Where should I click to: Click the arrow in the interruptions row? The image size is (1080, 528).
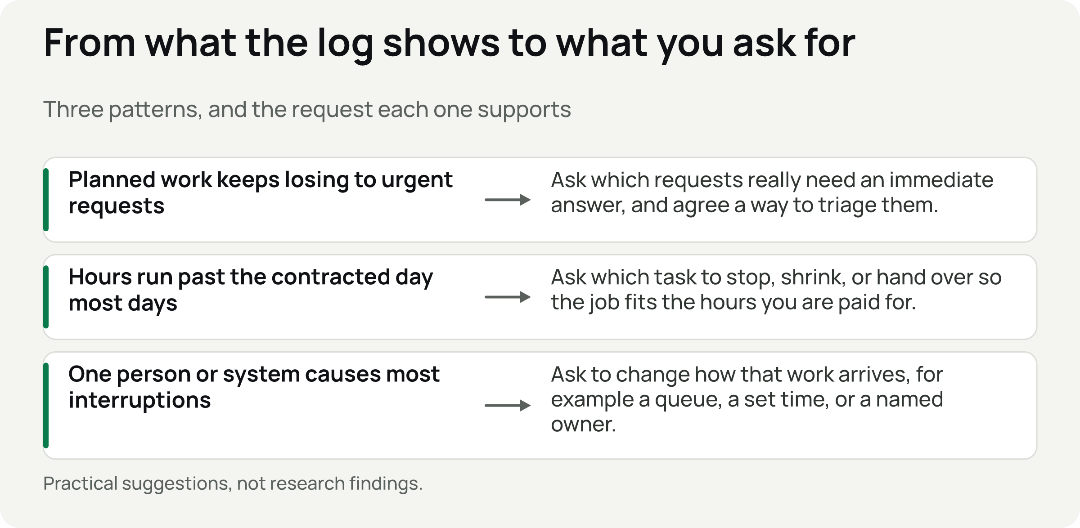(508, 405)
